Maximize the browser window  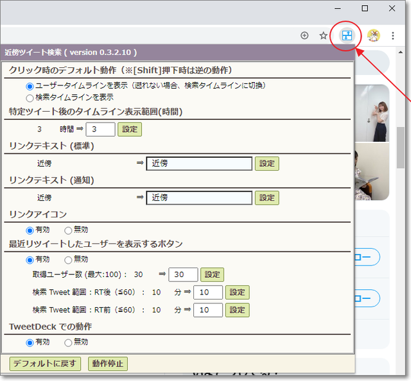tap(365, 8)
